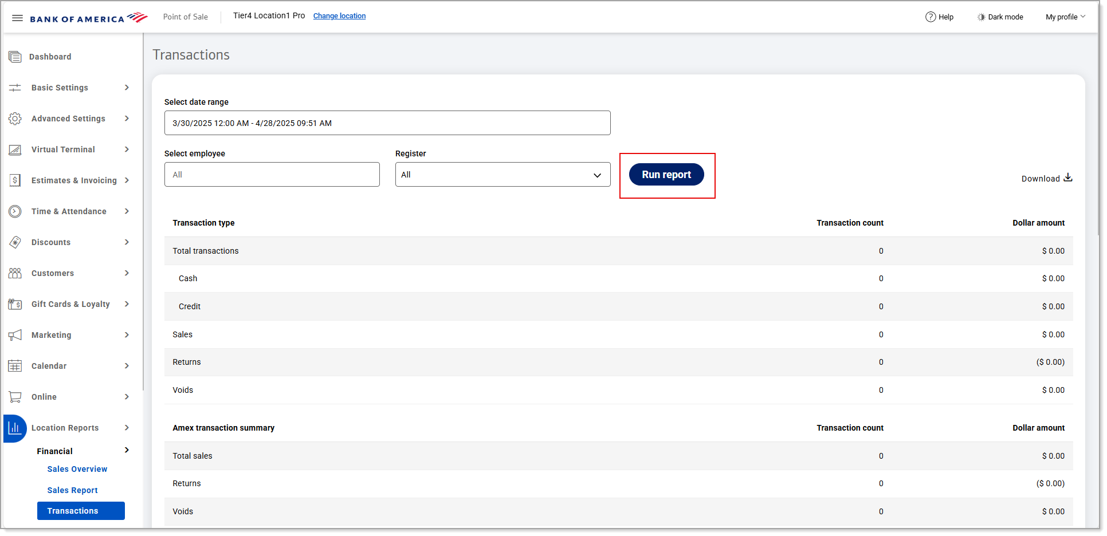Click the Total sales row label
This screenshot has width=1107, height=536.
193,456
